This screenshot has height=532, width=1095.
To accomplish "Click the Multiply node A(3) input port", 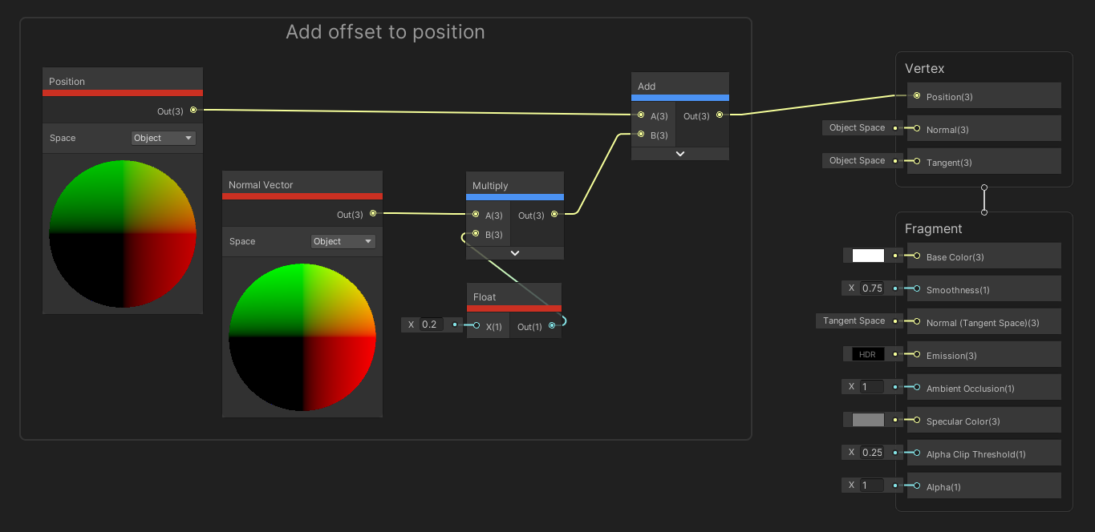I will point(477,215).
